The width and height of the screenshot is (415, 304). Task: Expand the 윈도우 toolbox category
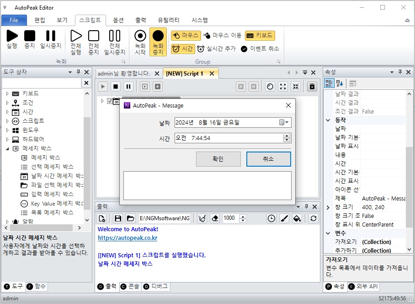pyautogui.click(x=7, y=130)
